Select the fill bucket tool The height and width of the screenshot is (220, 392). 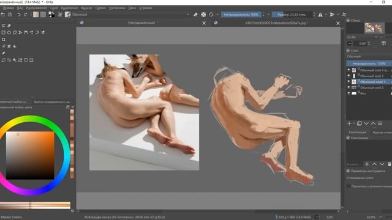pyautogui.click(x=15, y=46)
